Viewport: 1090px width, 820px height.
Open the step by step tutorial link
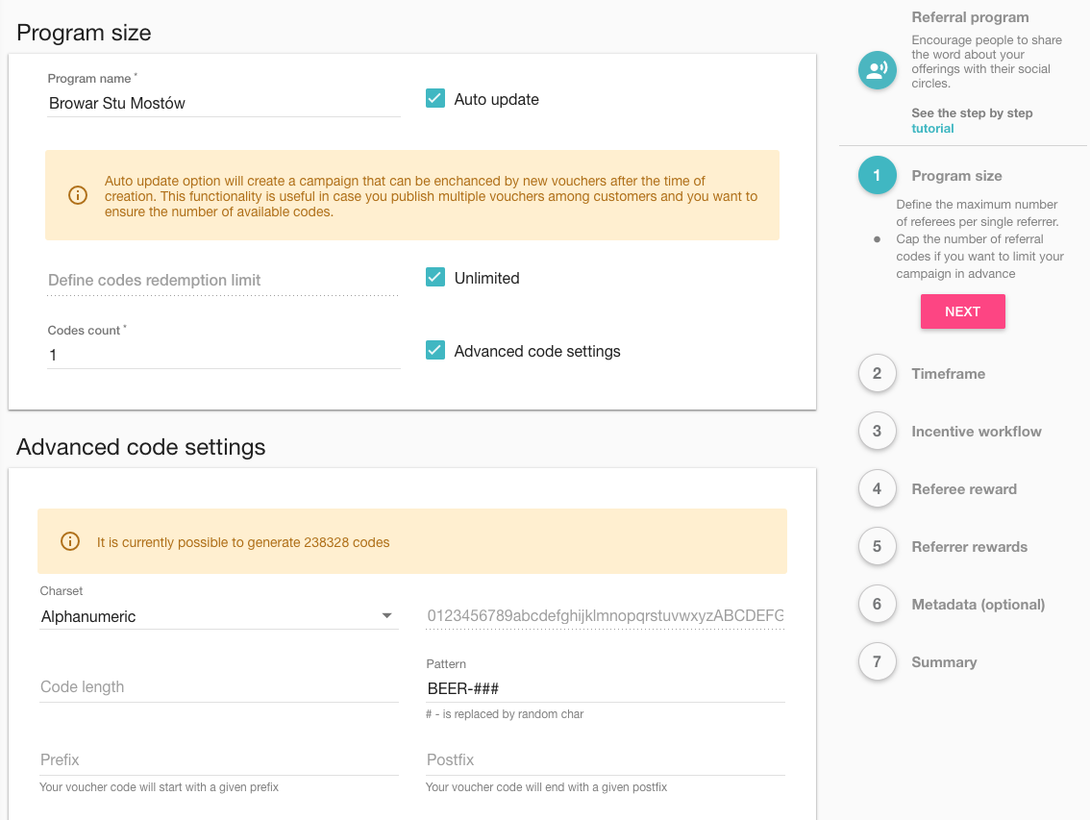pos(932,128)
